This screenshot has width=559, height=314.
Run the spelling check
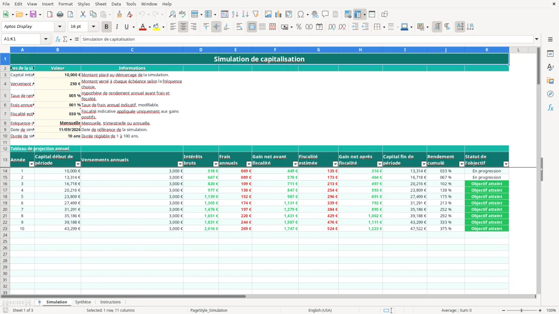point(183,14)
